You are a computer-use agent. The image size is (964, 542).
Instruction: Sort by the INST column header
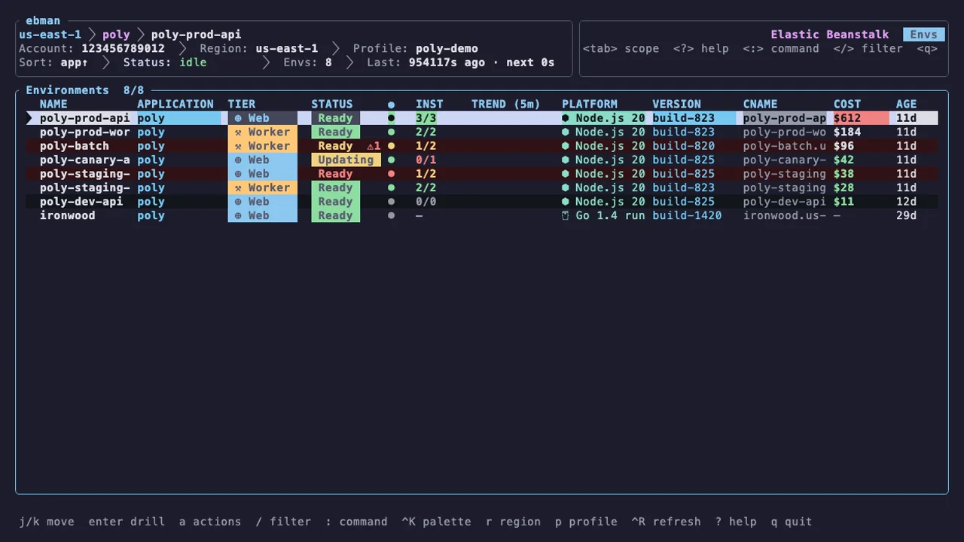429,105
